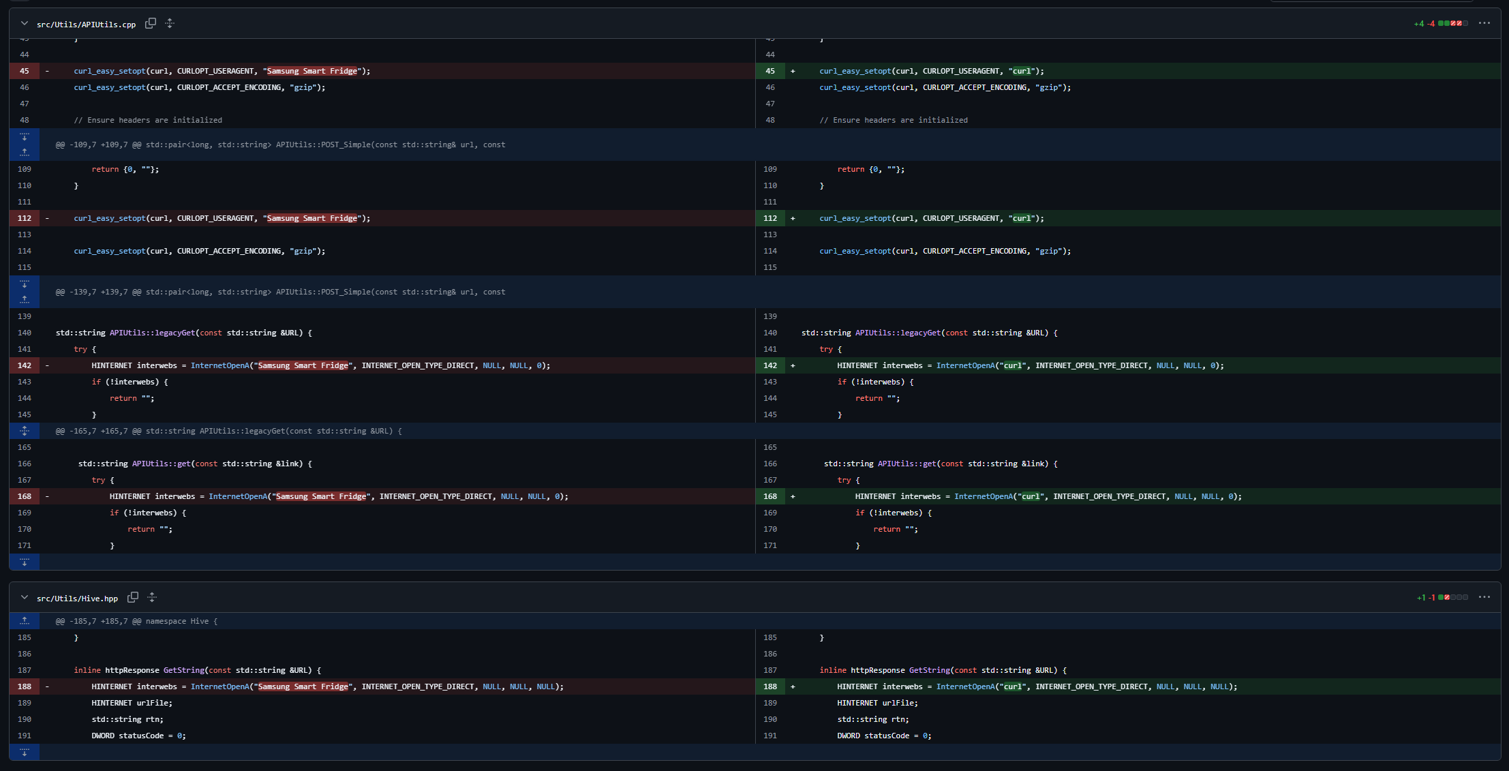Collapse the src/Utils/APIUtils.cpp file diff
The height and width of the screenshot is (771, 1509).
click(x=25, y=23)
